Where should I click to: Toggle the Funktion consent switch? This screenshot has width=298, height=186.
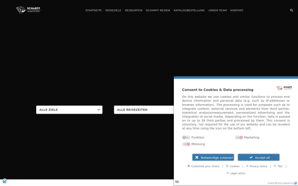[x=186, y=137]
